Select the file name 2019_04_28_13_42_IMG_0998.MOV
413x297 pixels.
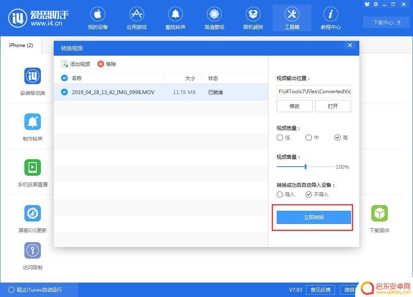click(x=113, y=92)
